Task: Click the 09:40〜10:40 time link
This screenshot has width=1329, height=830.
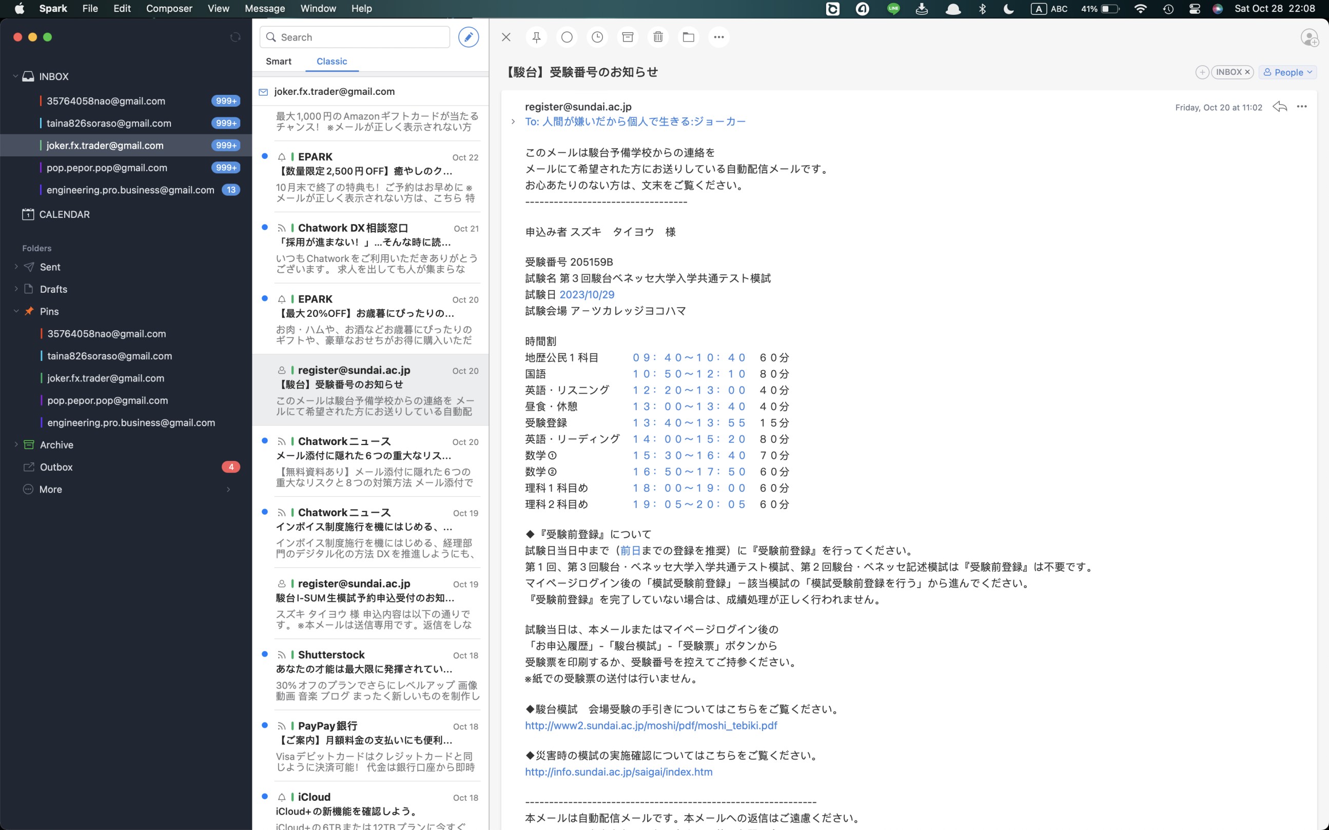Action: coord(689,357)
